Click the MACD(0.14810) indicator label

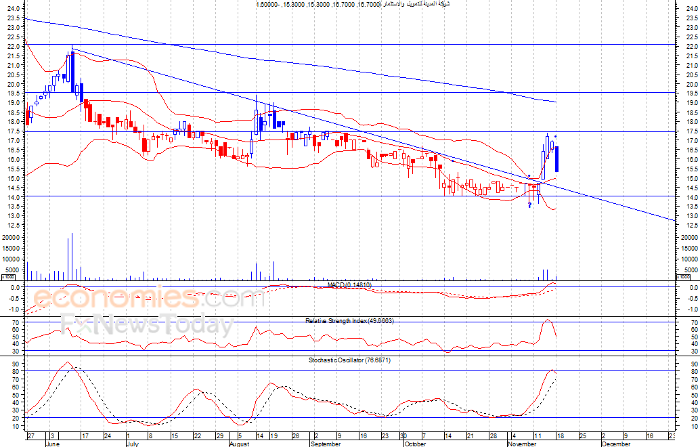click(349, 285)
